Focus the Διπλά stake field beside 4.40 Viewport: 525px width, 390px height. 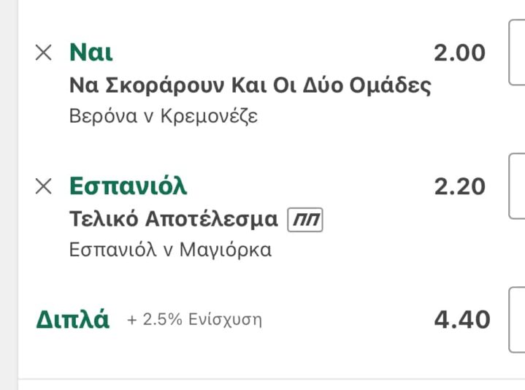pos(517,320)
